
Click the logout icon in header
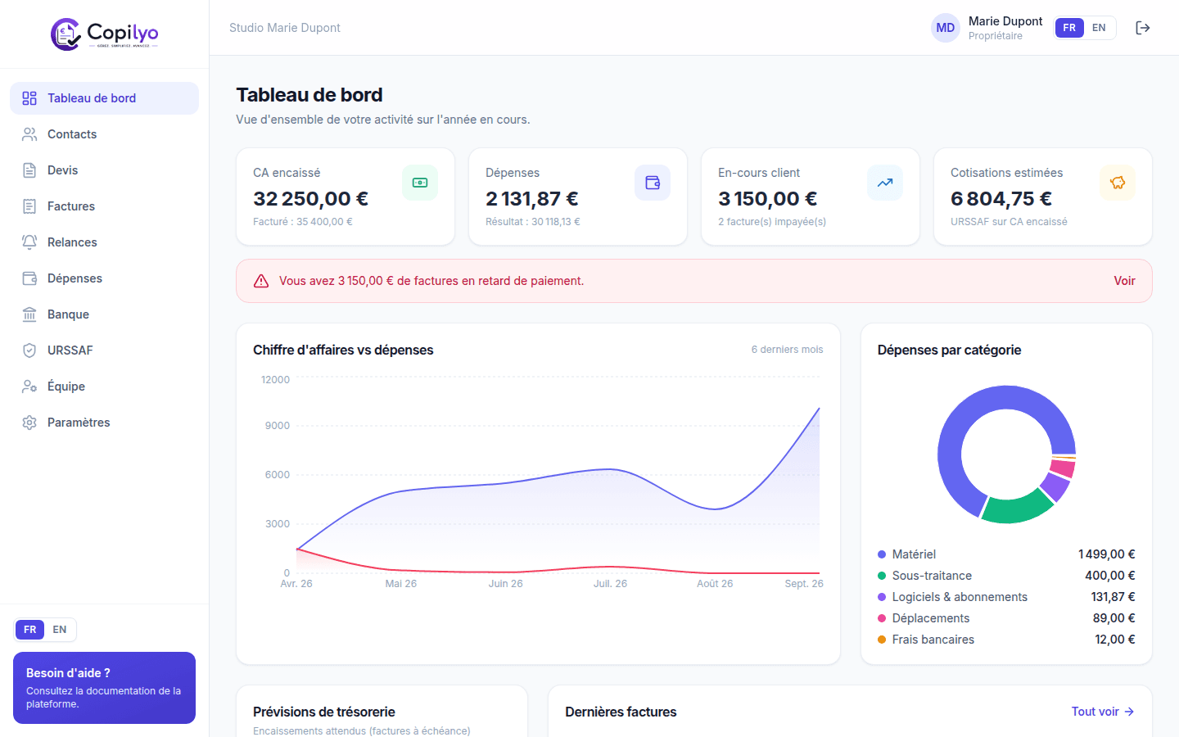pyautogui.click(x=1143, y=28)
